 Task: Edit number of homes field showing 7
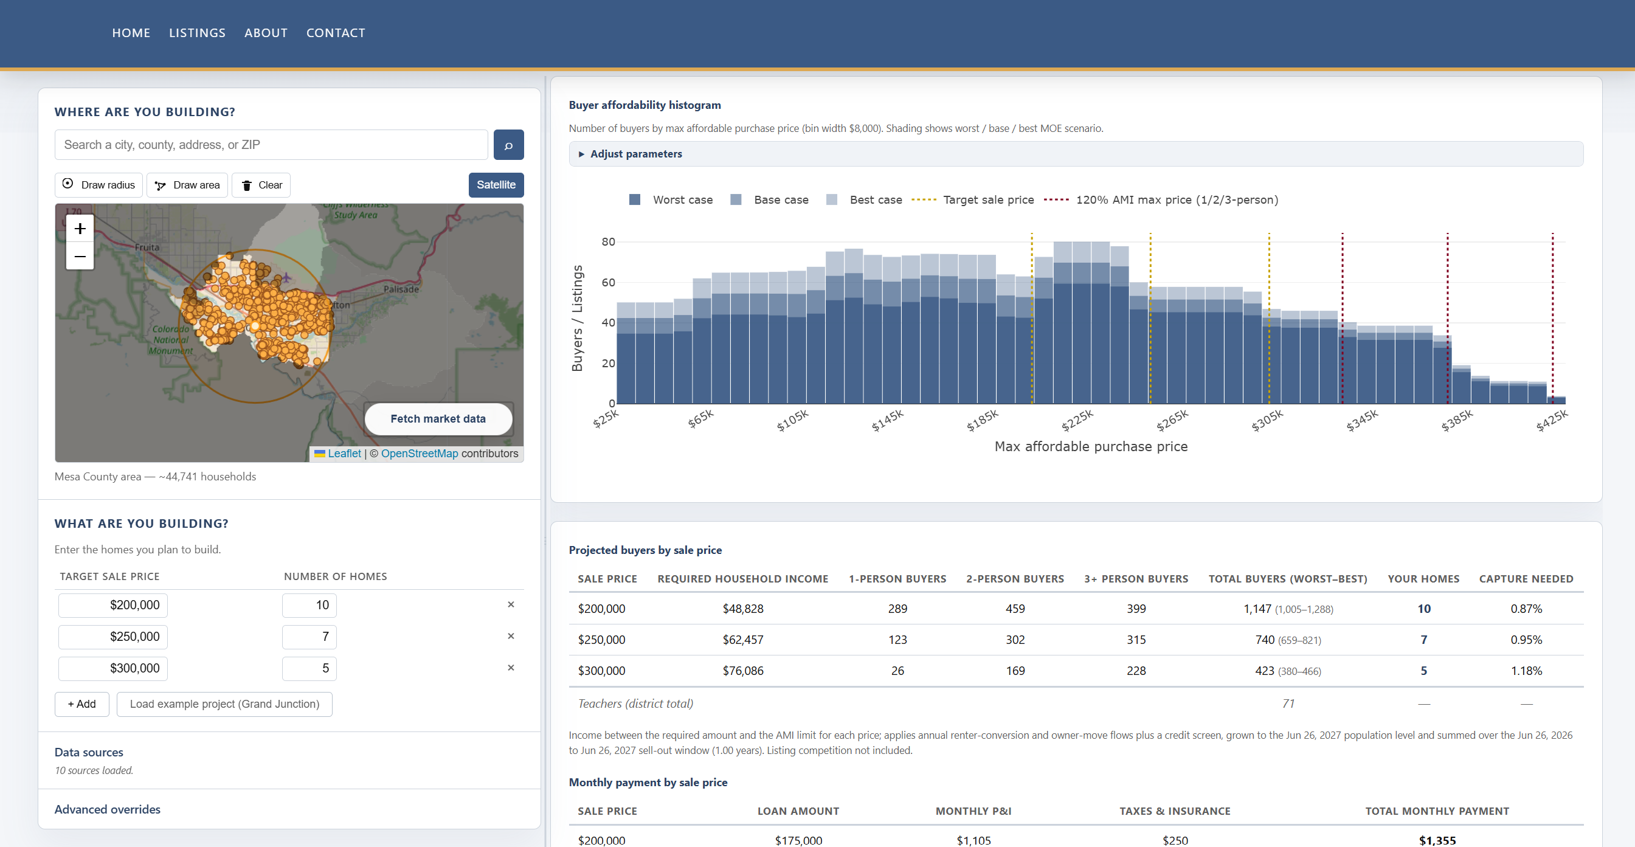[309, 637]
